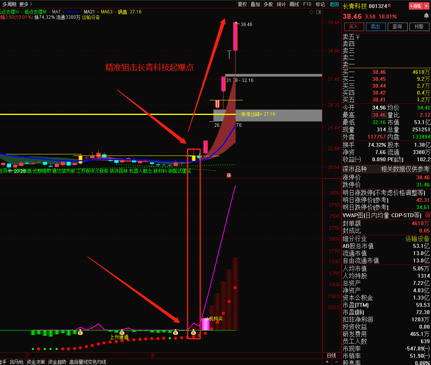Switch to the 高倍量线变色均线 tab
The height and width of the screenshot is (365, 431).
[88, 362]
